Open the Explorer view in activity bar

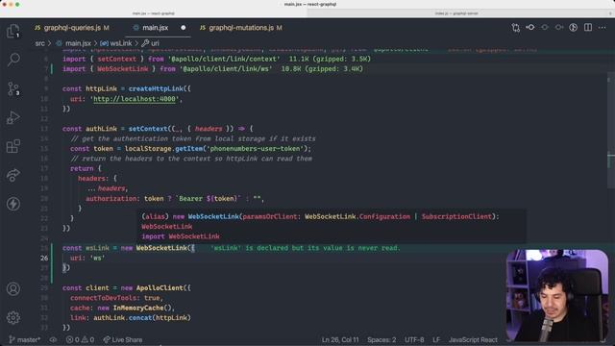(x=12, y=31)
